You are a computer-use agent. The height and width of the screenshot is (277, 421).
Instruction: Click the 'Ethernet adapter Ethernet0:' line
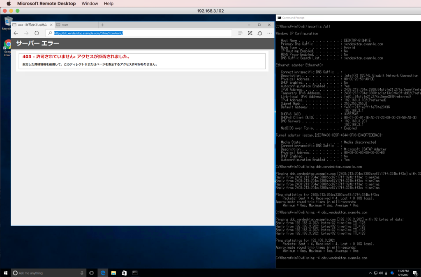pos(299,65)
